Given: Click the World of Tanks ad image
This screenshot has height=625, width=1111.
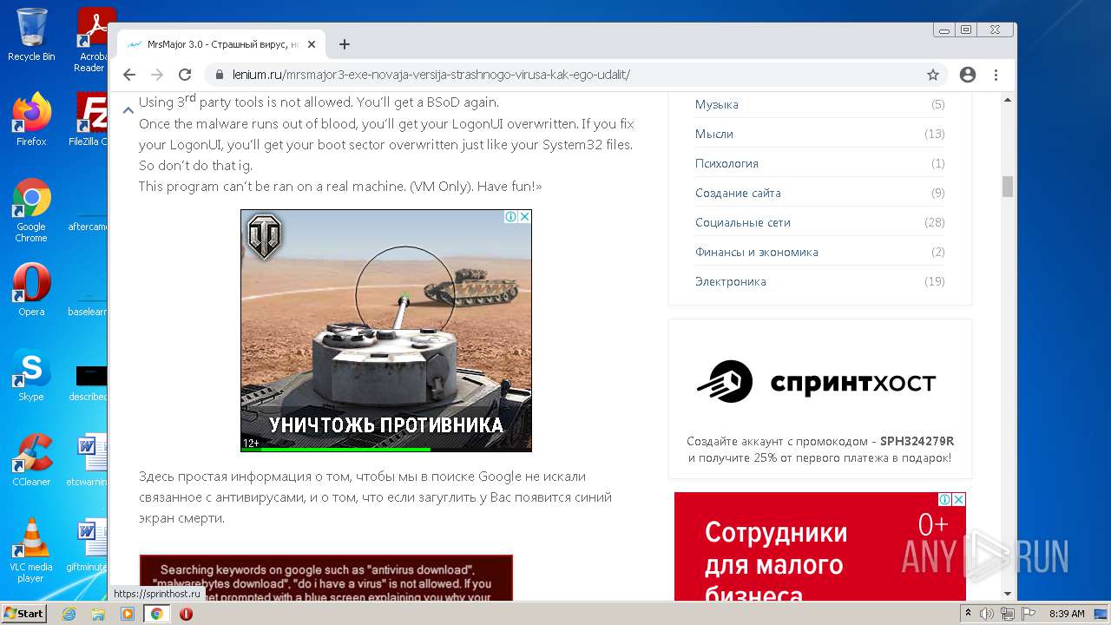Looking at the screenshot, I should click(x=386, y=331).
